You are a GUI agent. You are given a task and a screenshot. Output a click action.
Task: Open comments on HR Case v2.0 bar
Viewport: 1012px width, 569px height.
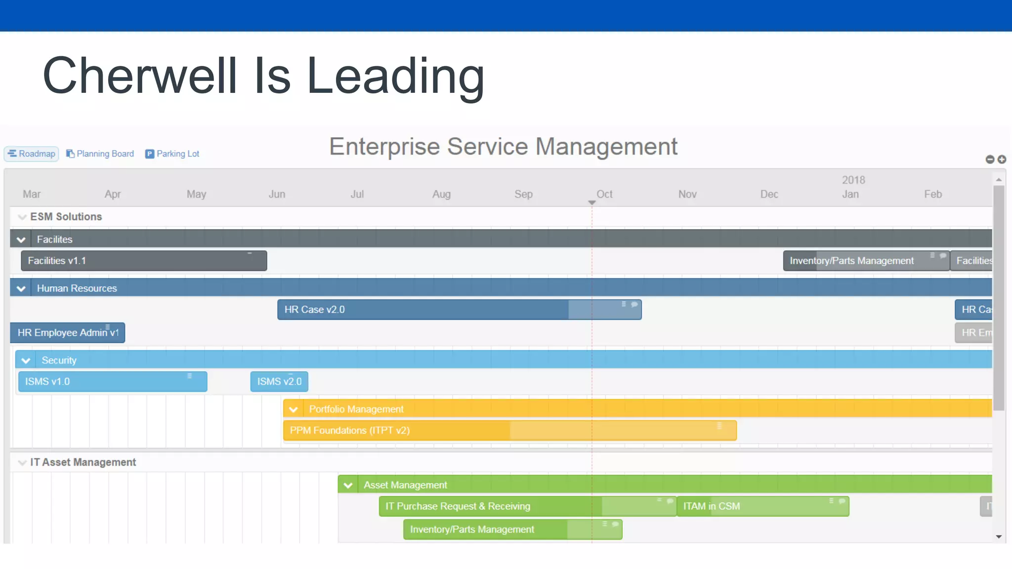pyautogui.click(x=634, y=304)
